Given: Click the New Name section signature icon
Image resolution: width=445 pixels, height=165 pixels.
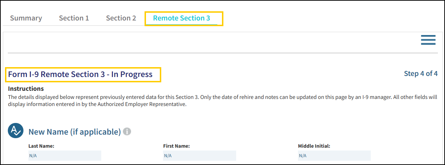Looking at the screenshot, I should click(16, 131).
